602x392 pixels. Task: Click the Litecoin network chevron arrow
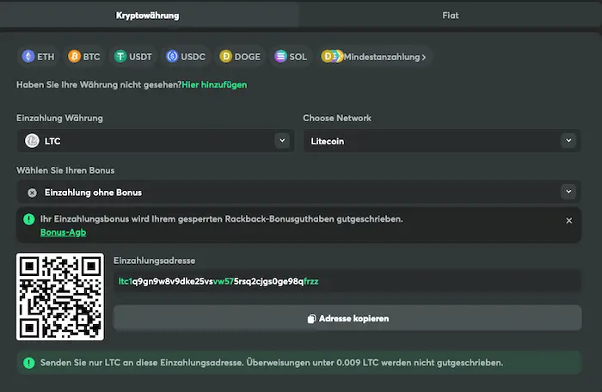point(568,140)
